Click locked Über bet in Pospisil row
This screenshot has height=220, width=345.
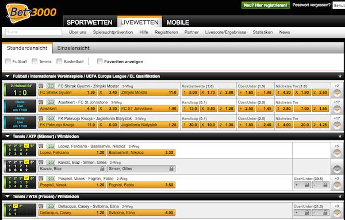pyautogui.click(x=302, y=185)
